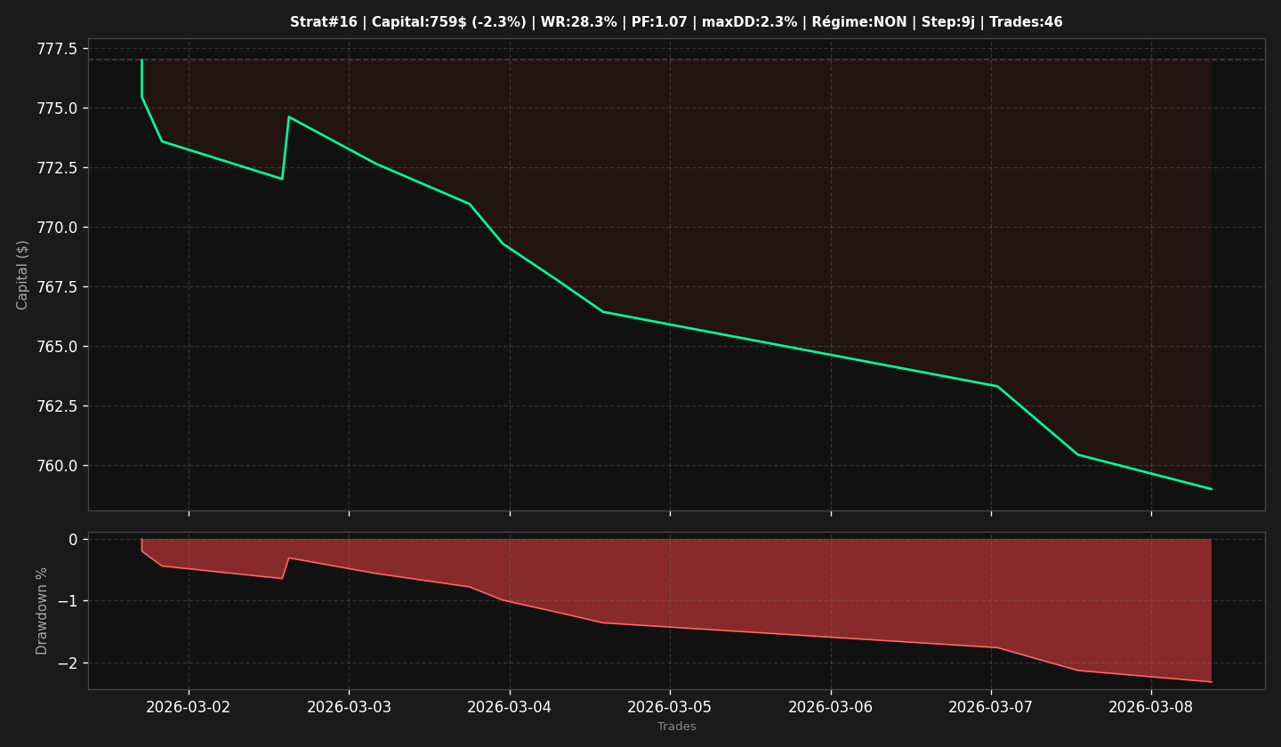
Task: Click the 'Capital ($)' y-axis label
Action: coord(23,275)
